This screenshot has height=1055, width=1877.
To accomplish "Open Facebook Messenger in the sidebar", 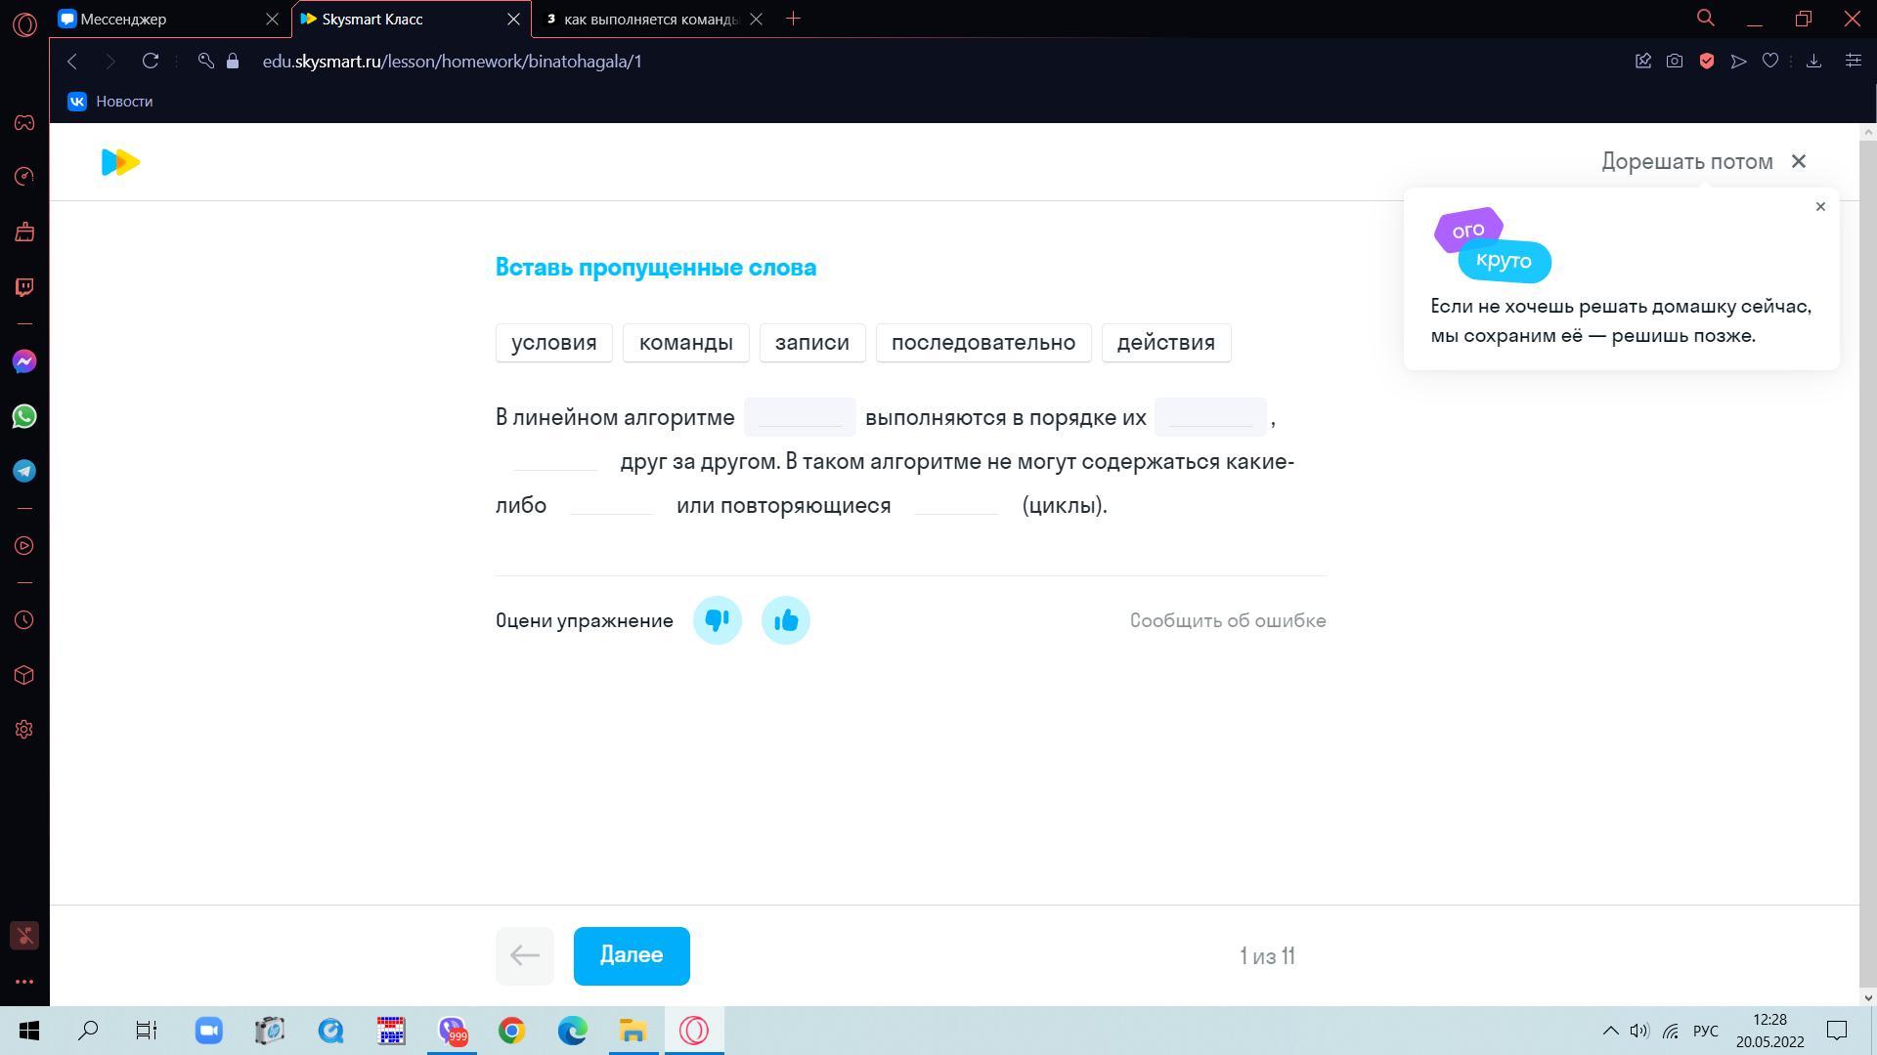I will [x=24, y=361].
